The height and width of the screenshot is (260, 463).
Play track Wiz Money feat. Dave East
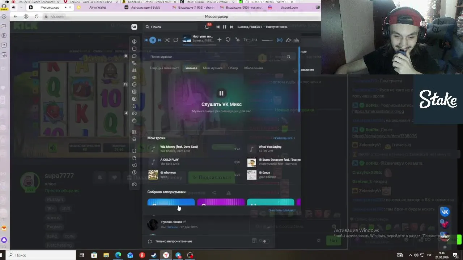(x=194, y=149)
